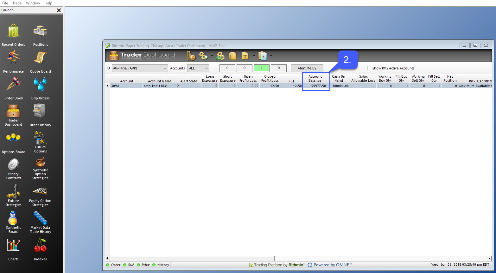
Task: Open the Help menu
Action: pos(48,3)
